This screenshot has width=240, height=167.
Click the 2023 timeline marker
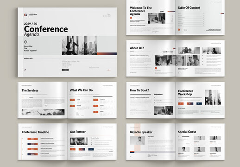click(32, 149)
